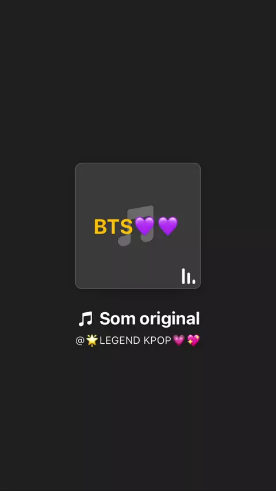Tap the sparkling heart emoji after KPOP
This screenshot has width=276, height=491.
click(193, 340)
